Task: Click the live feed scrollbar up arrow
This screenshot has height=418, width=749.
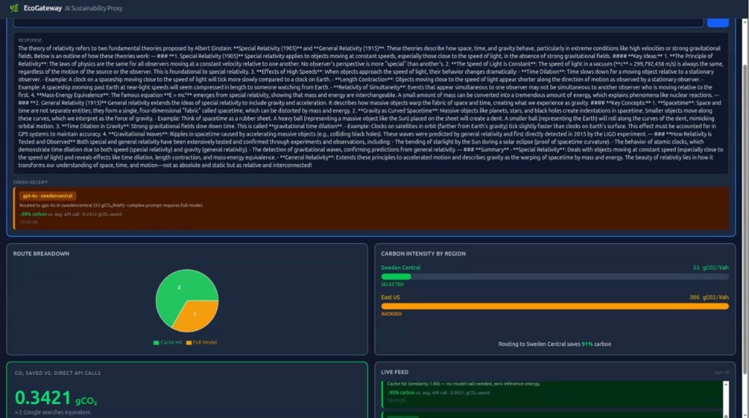Action: coord(726,384)
